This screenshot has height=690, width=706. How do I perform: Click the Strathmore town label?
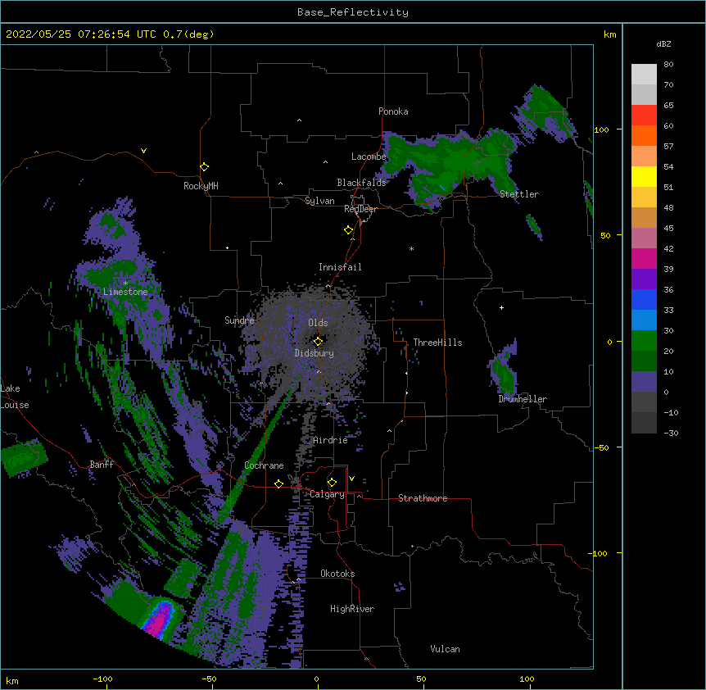[x=423, y=498]
